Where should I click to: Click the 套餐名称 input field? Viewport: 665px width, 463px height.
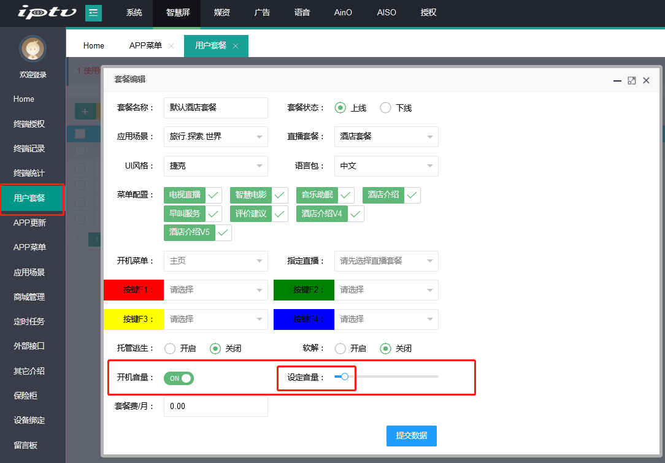215,107
